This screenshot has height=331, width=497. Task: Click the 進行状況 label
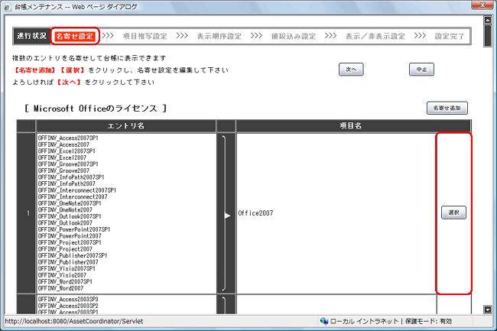coord(31,36)
